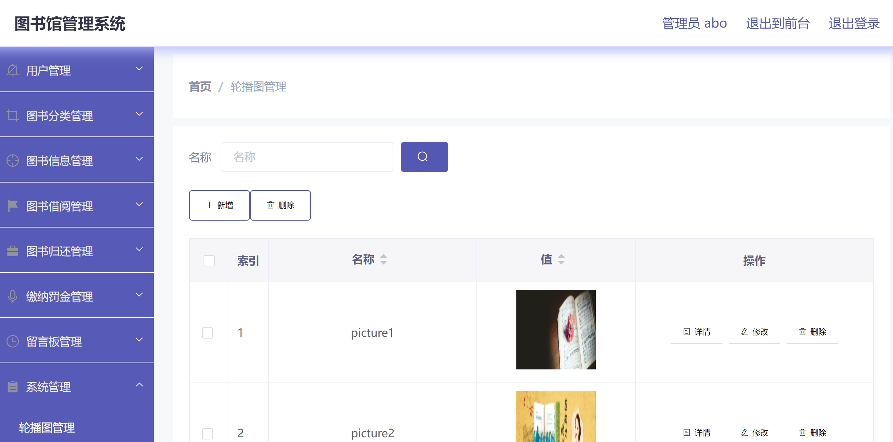Image resolution: width=893 pixels, height=442 pixels.
Task: Click the crop icon beside 图书分类管理
Action: 13,115
